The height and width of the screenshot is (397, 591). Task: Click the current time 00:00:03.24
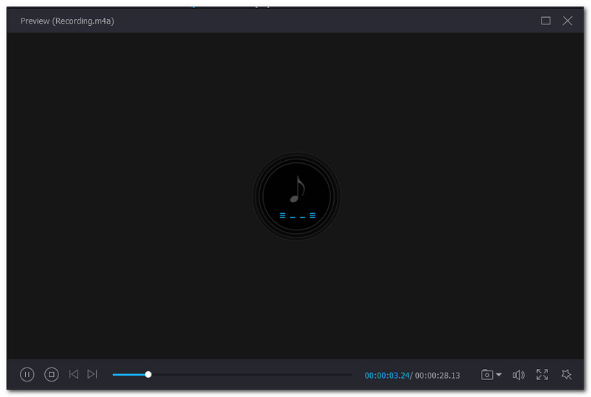(x=386, y=376)
